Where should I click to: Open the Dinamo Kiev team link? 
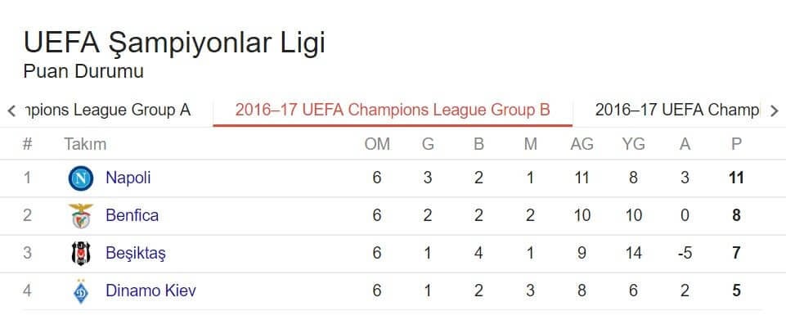point(150,291)
